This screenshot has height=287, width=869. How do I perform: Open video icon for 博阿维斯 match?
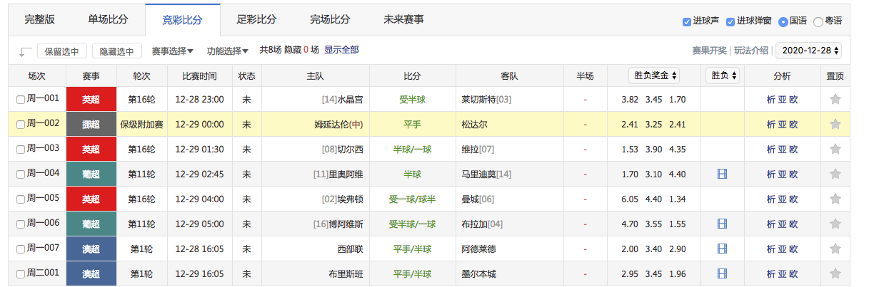point(722,224)
